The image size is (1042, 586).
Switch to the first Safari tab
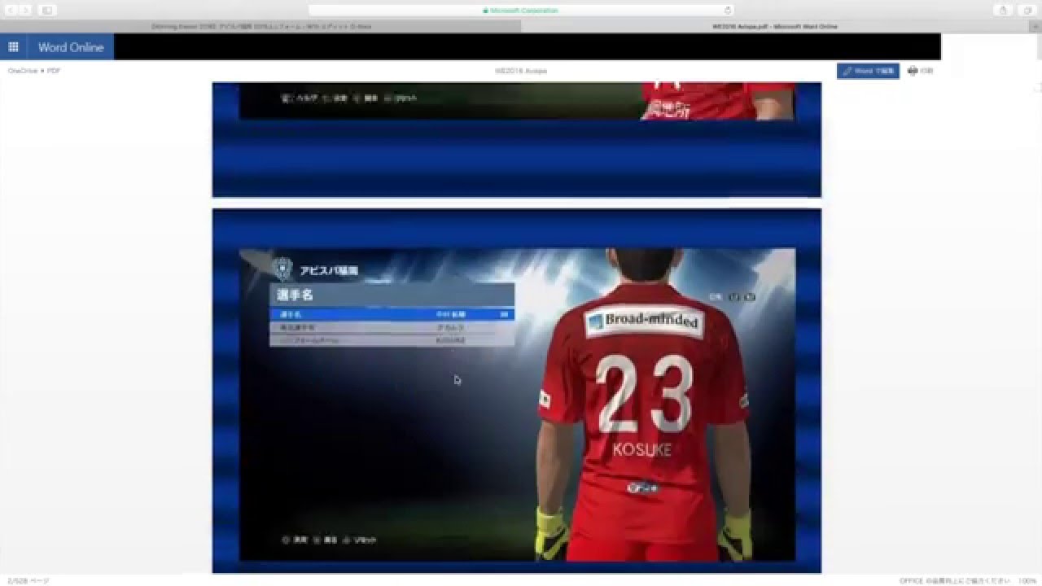pos(260,27)
